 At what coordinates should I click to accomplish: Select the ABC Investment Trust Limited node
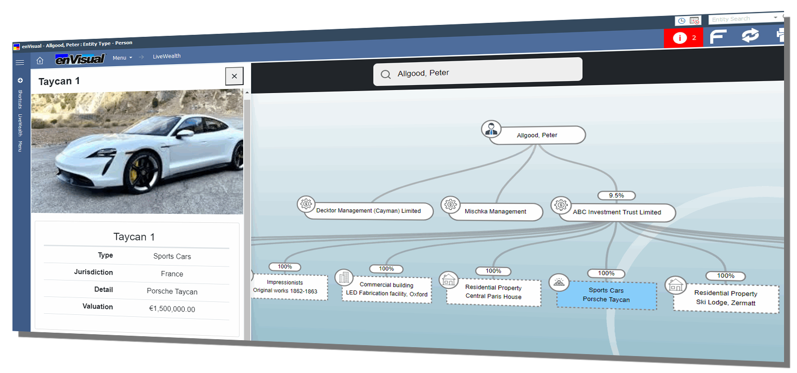(617, 212)
